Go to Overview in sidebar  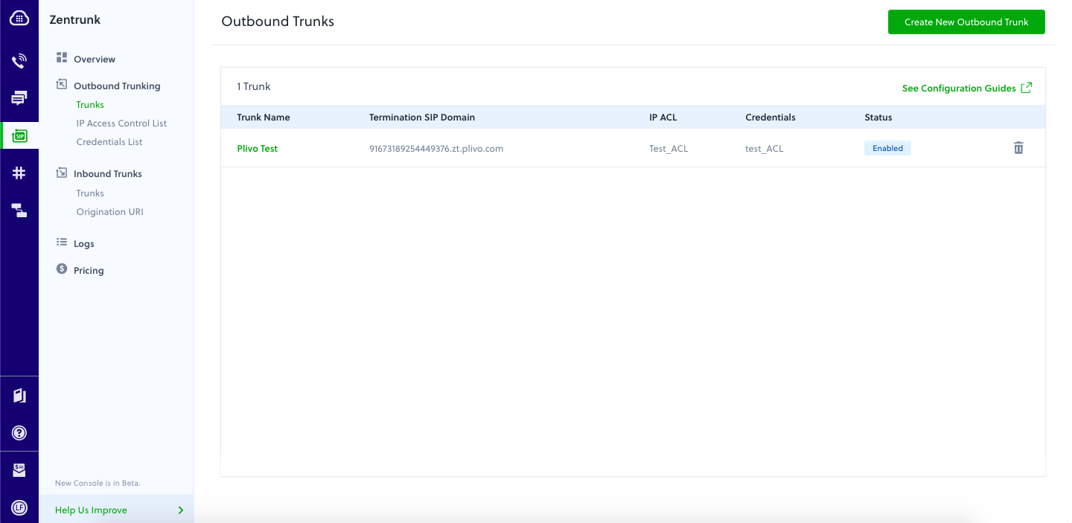[x=94, y=60]
